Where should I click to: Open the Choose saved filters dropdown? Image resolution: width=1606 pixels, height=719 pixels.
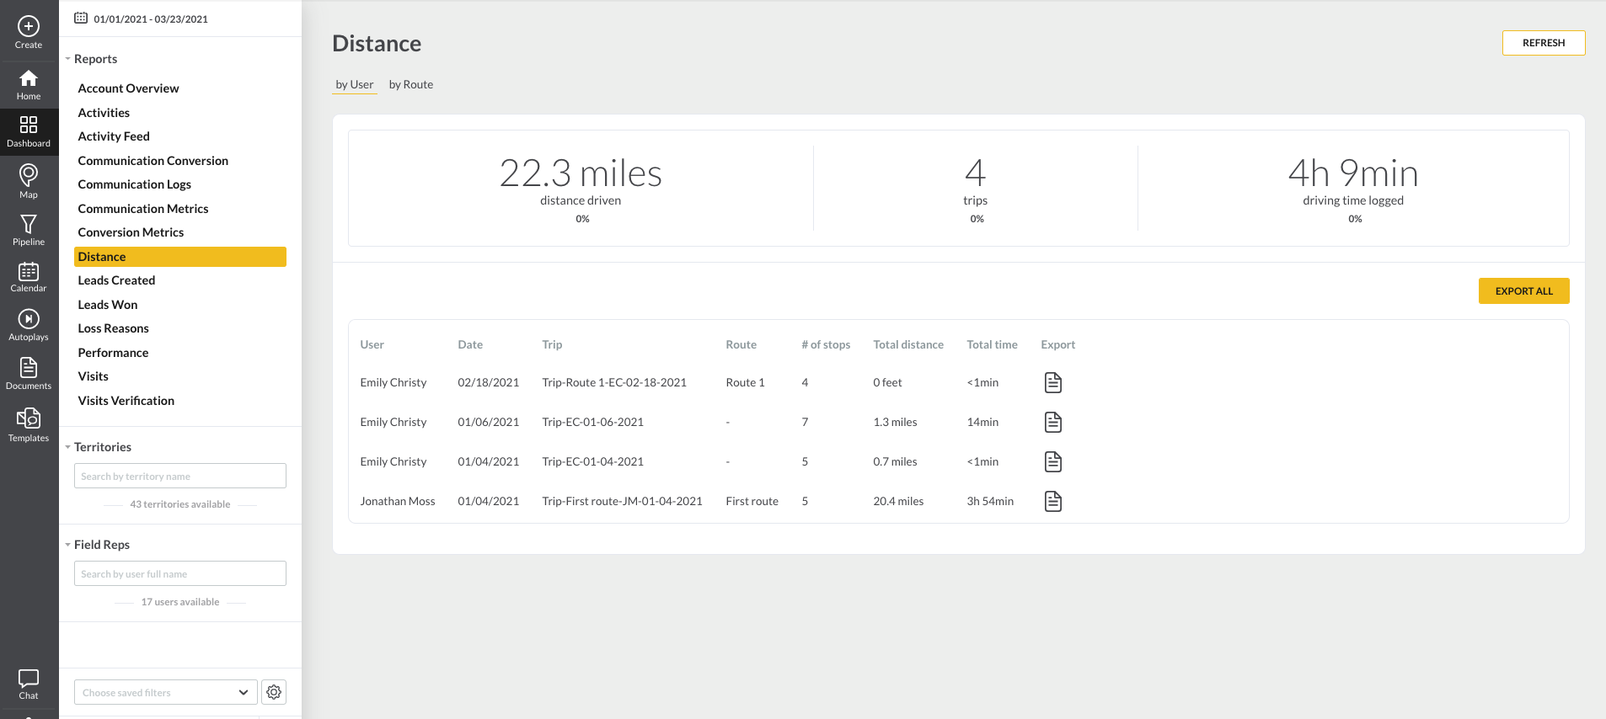coord(165,692)
